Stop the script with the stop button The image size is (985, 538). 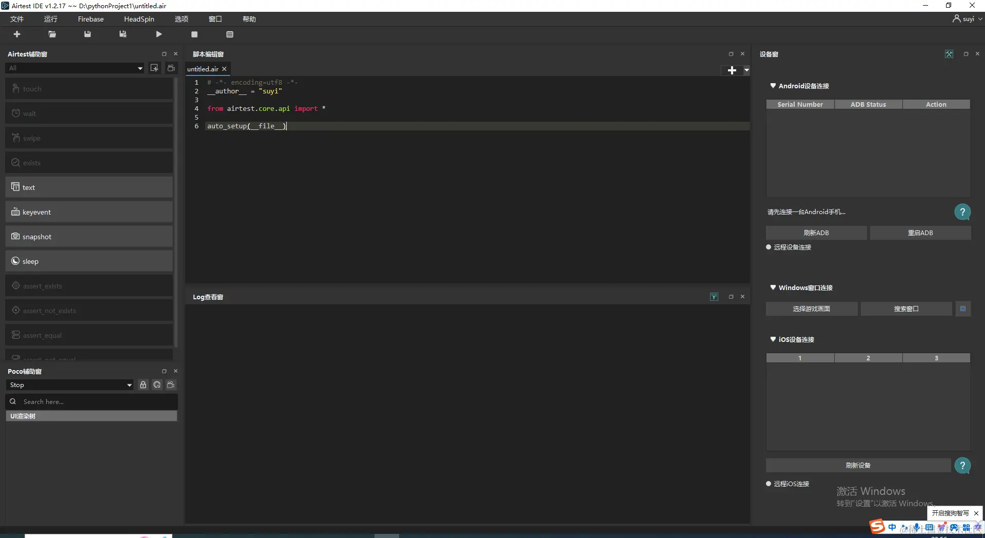(x=194, y=34)
